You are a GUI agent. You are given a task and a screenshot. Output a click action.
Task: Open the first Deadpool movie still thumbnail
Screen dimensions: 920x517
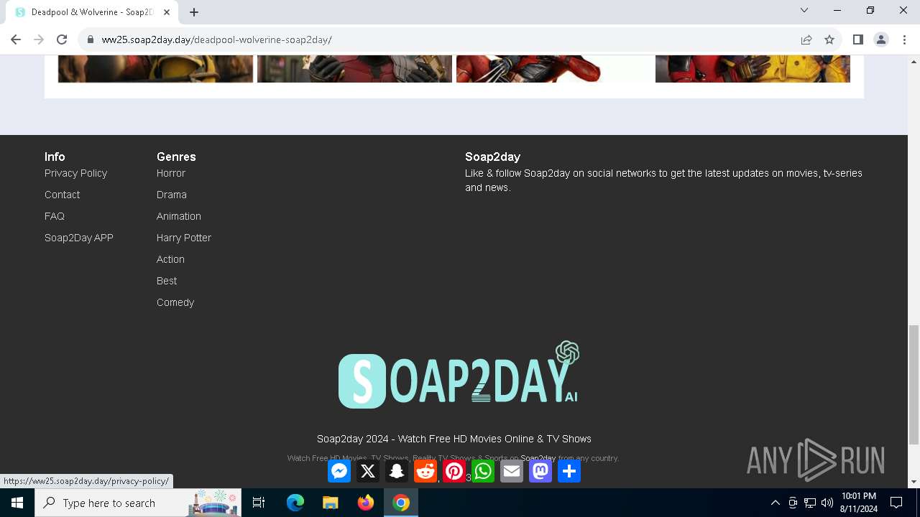click(x=155, y=69)
